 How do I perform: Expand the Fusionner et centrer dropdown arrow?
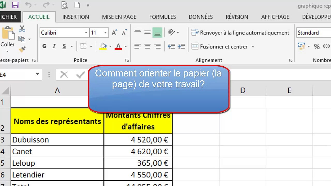coord(253,47)
